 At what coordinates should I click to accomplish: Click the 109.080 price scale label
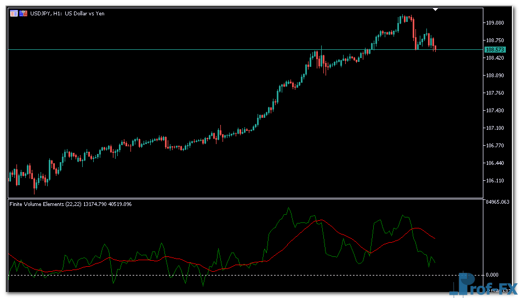[494, 23]
